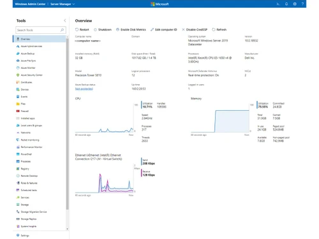Open the Server Manager dropdown
319x239 pixels.
[63, 4]
